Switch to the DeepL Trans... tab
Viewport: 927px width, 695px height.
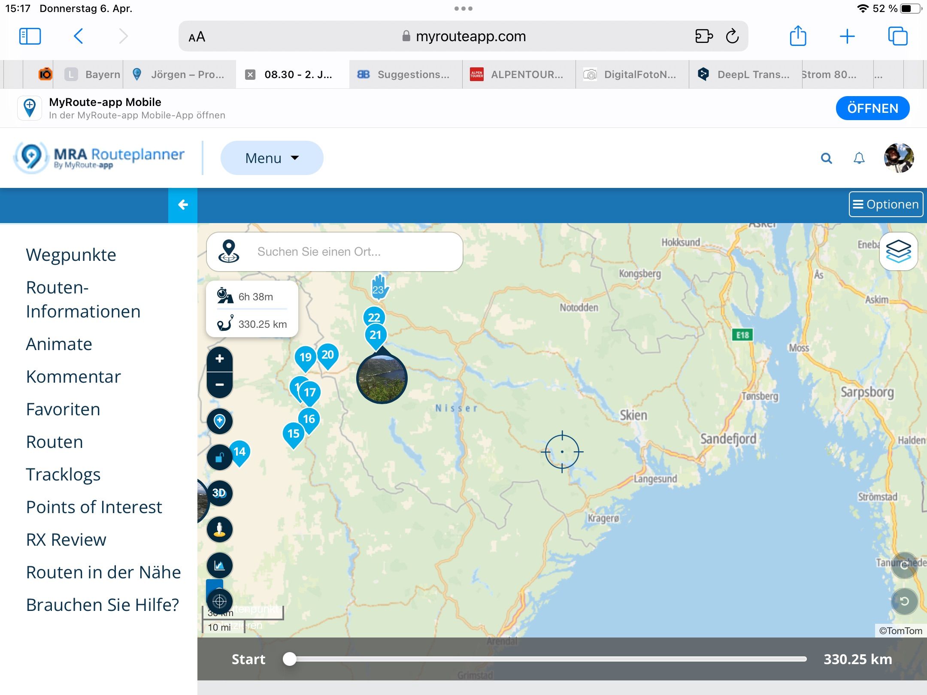(x=745, y=74)
